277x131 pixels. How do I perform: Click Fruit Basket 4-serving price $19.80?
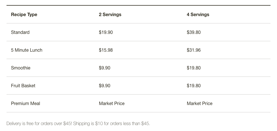pos(194,86)
